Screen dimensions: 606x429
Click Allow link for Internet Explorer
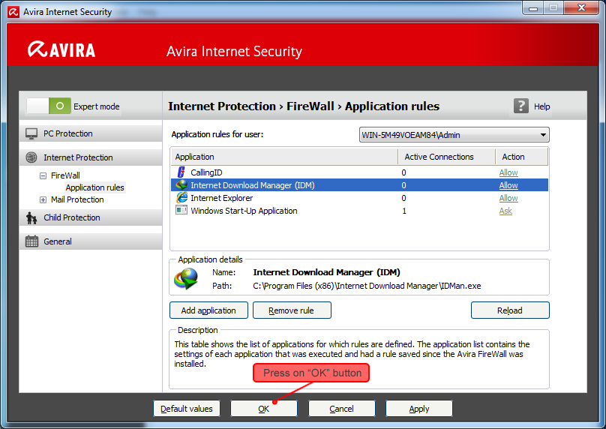508,198
